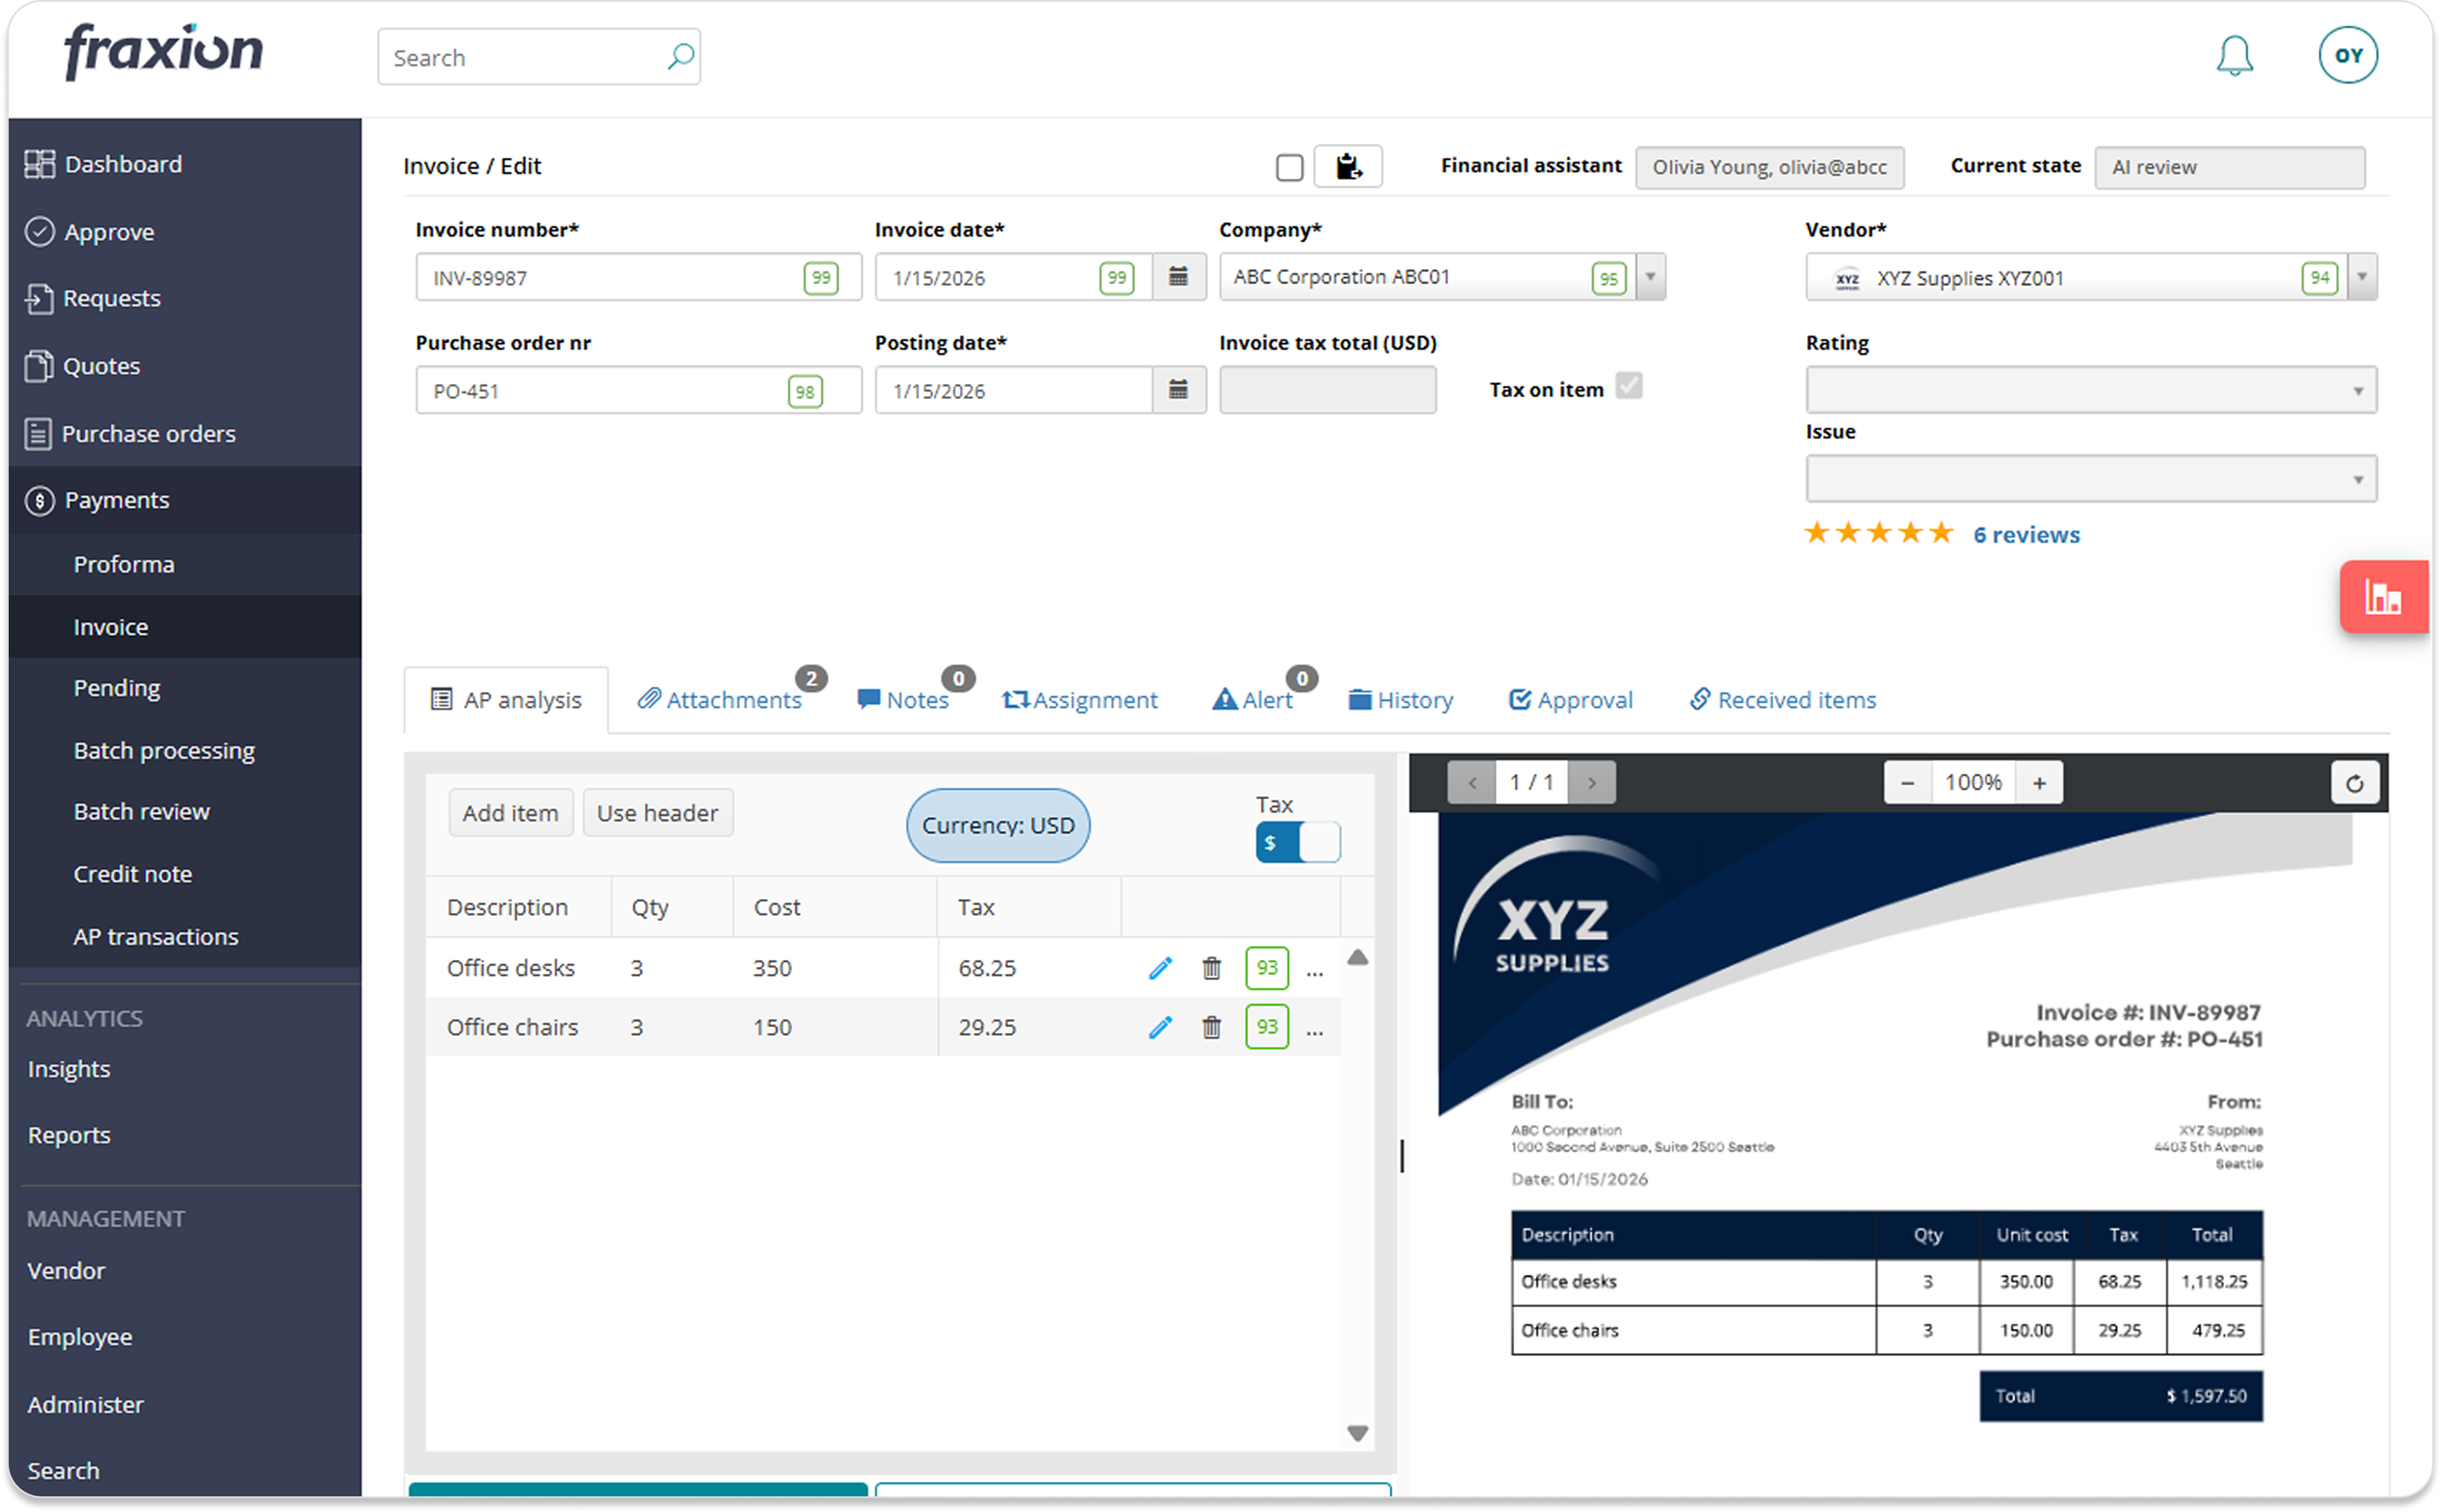The width and height of the screenshot is (2441, 1512).
Task: Open the calendar picker for Invoice date
Action: (1179, 277)
